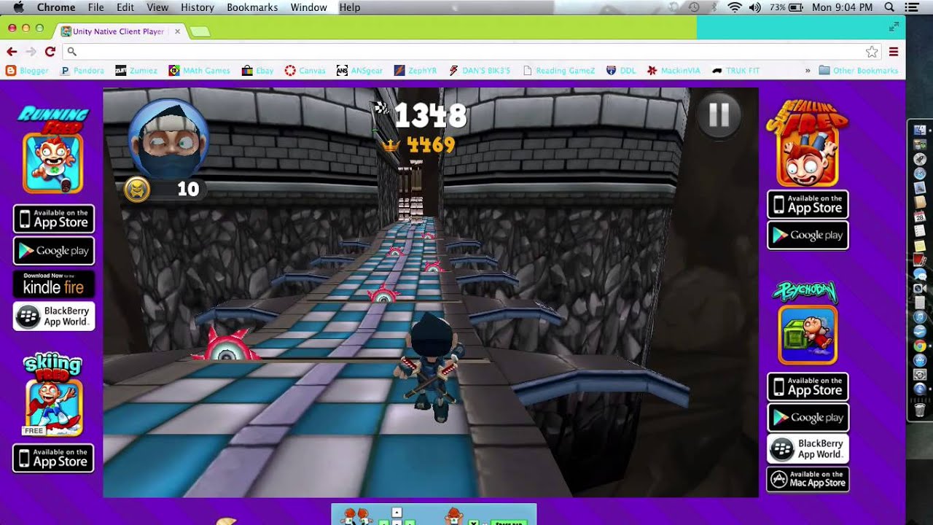Open the Blogger bookmark
The image size is (933, 525).
(x=27, y=71)
